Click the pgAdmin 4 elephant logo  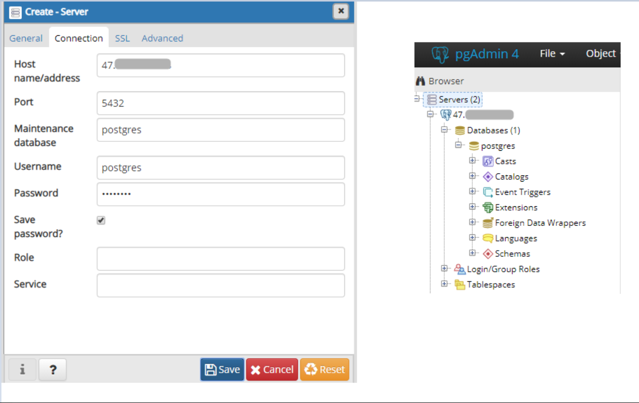[440, 54]
